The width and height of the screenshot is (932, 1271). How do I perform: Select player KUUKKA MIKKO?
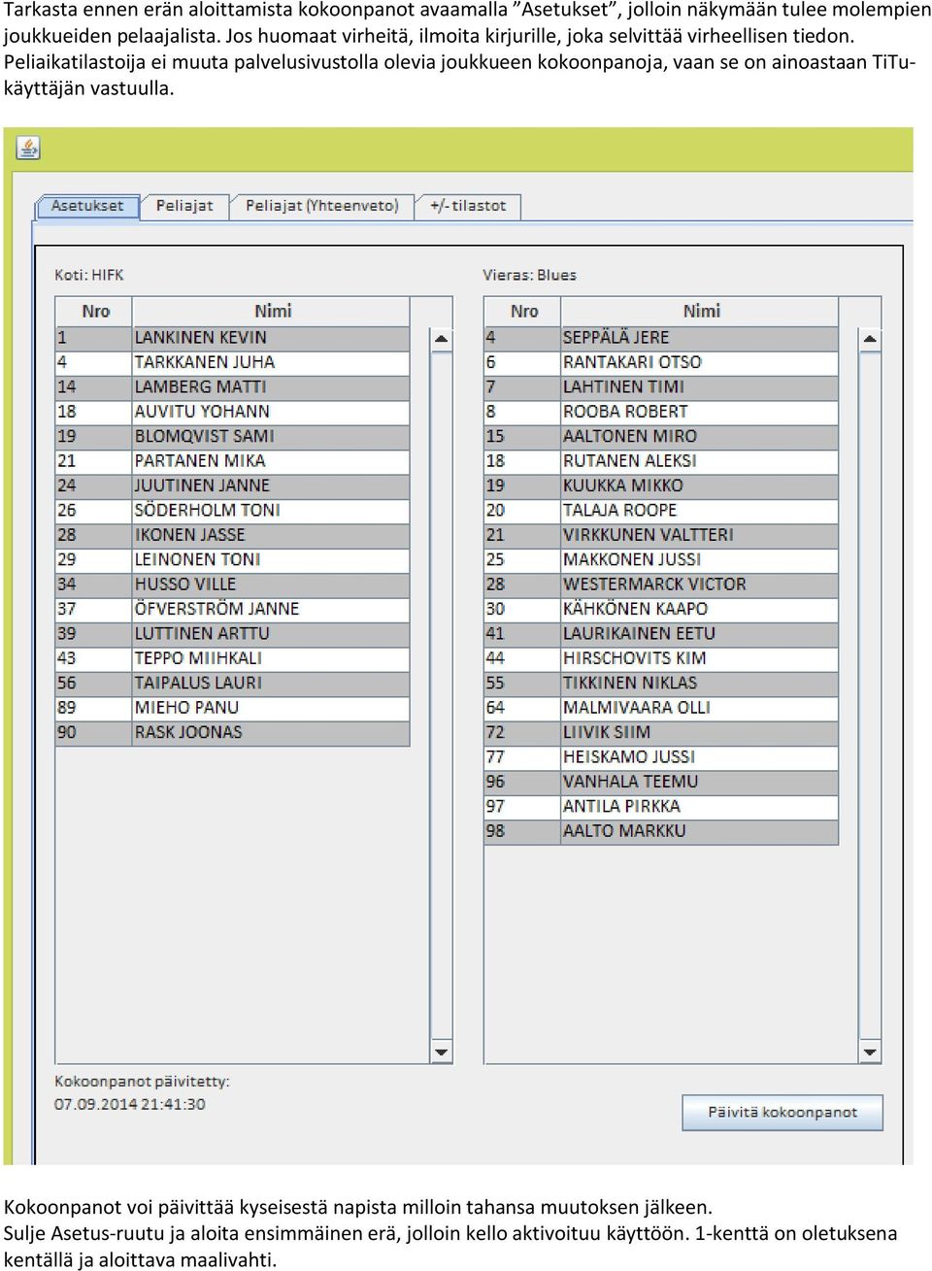click(661, 485)
